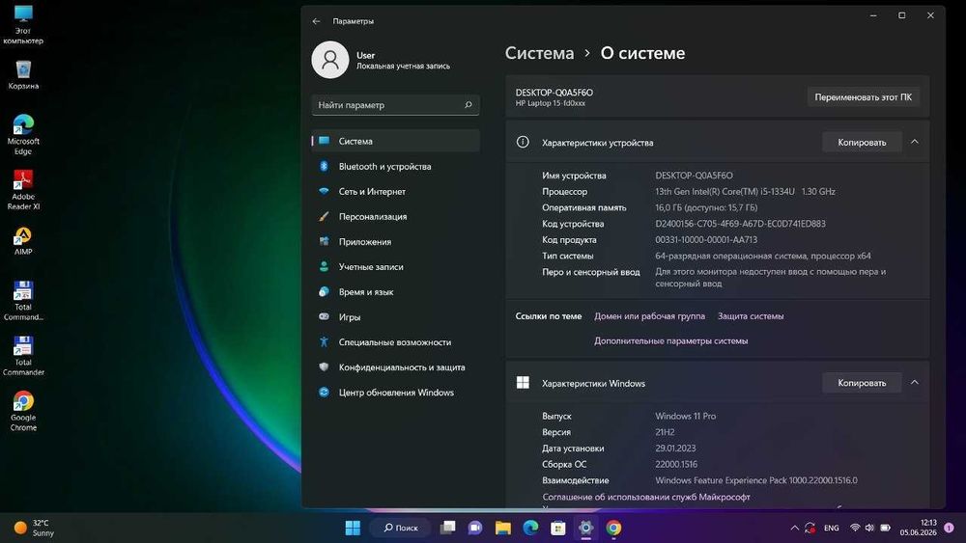
Task: Open AIMP desktop shortcut
Action: [23, 241]
